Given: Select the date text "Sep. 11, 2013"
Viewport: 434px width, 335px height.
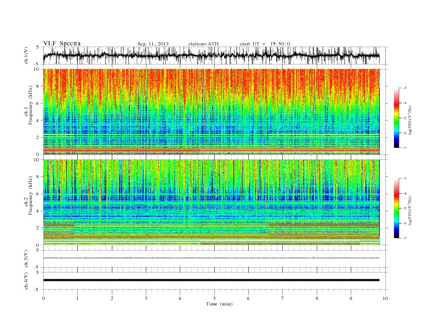Looking at the screenshot, I should click(153, 44).
